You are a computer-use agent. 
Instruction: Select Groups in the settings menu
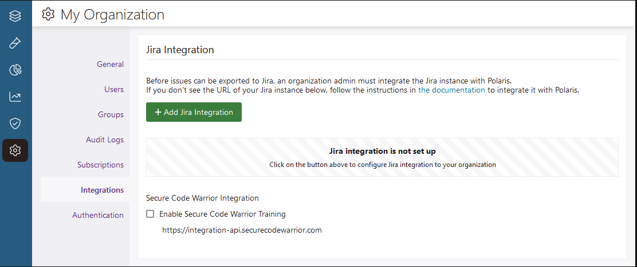111,114
